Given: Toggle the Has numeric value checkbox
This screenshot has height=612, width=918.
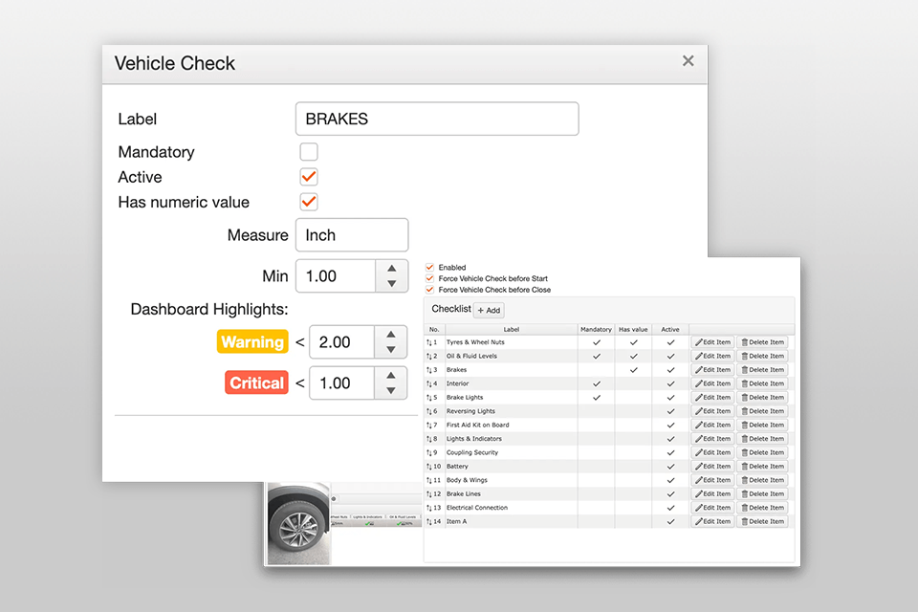Looking at the screenshot, I should pyautogui.click(x=309, y=202).
